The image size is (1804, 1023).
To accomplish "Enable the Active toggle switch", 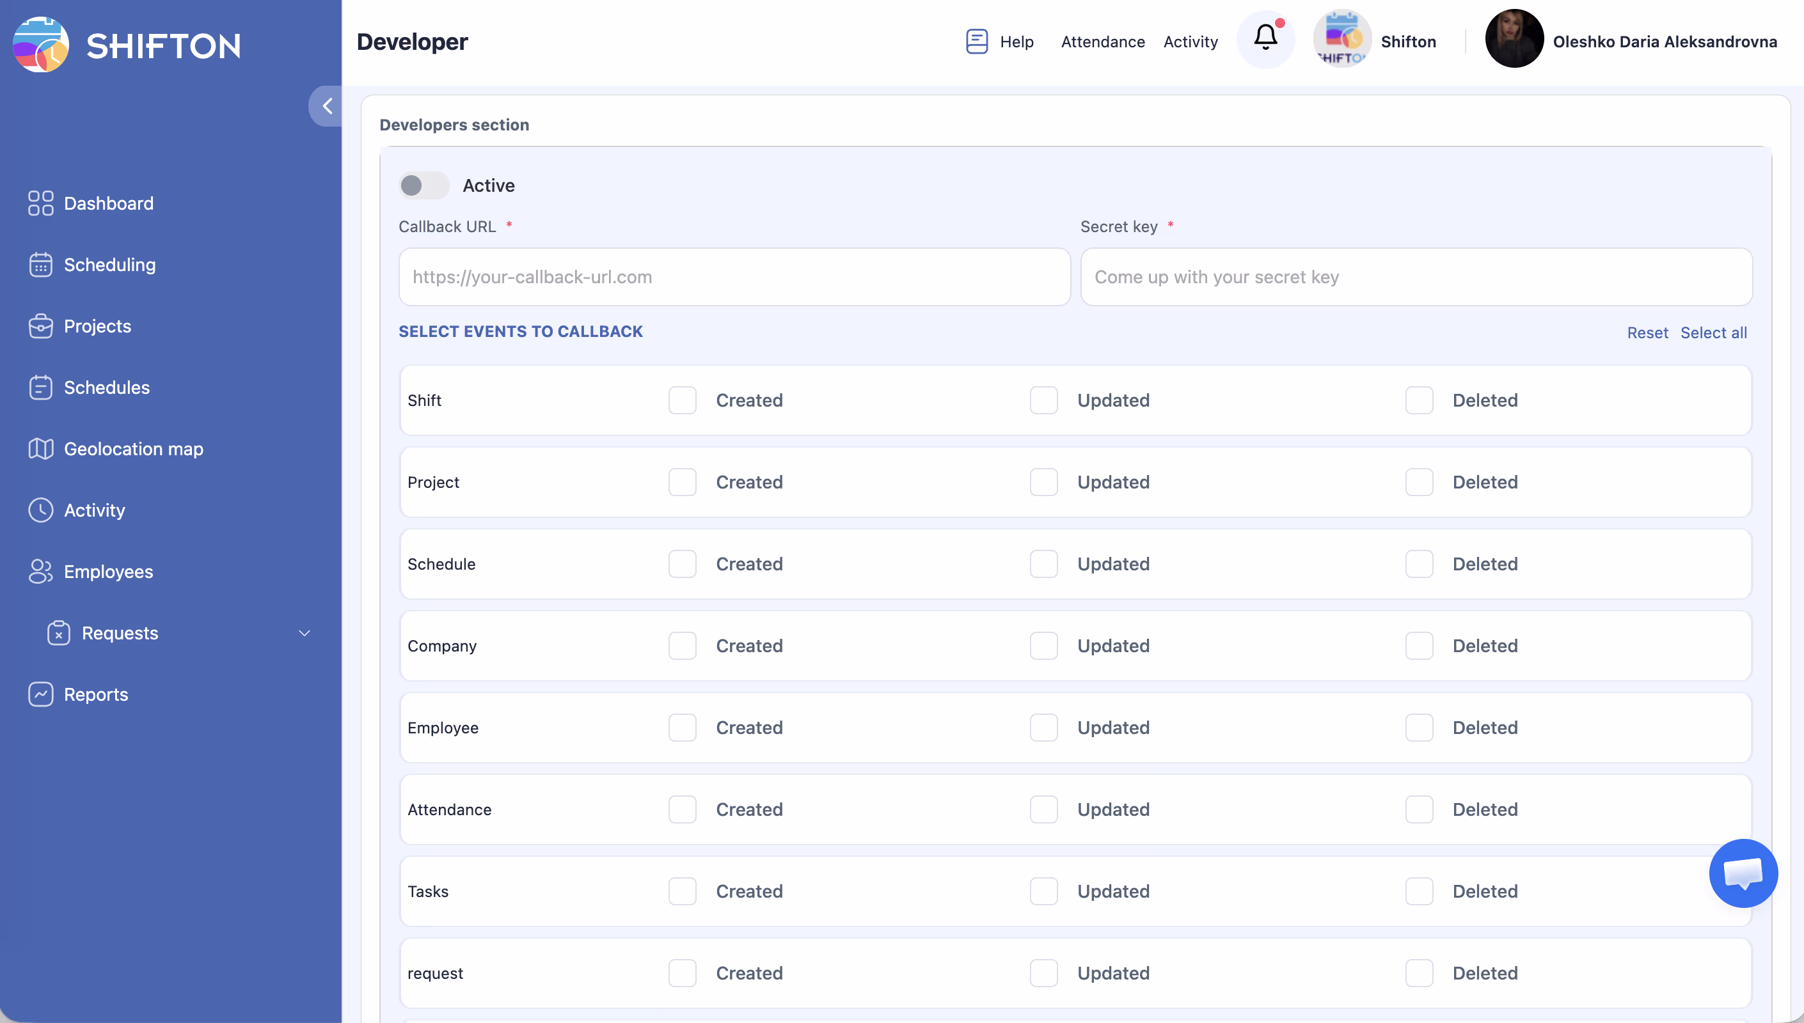I will pos(423,185).
